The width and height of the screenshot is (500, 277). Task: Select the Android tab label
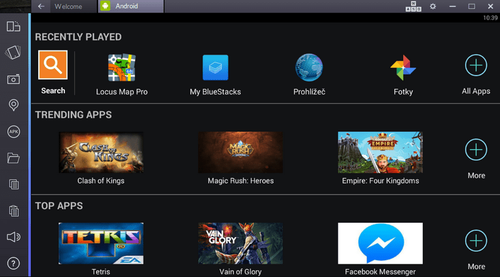[x=127, y=6]
